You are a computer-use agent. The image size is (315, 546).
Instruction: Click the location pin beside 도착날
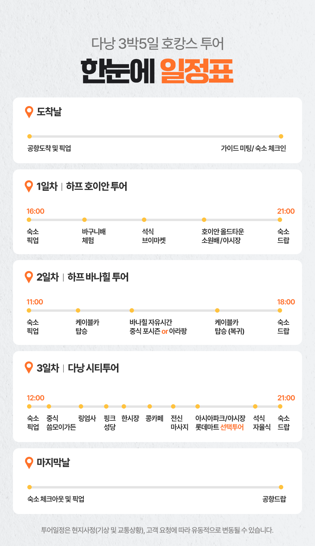point(29,112)
